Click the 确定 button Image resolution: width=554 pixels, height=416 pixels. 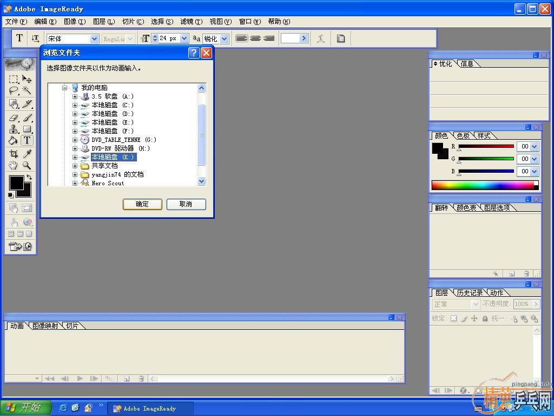pyautogui.click(x=142, y=204)
